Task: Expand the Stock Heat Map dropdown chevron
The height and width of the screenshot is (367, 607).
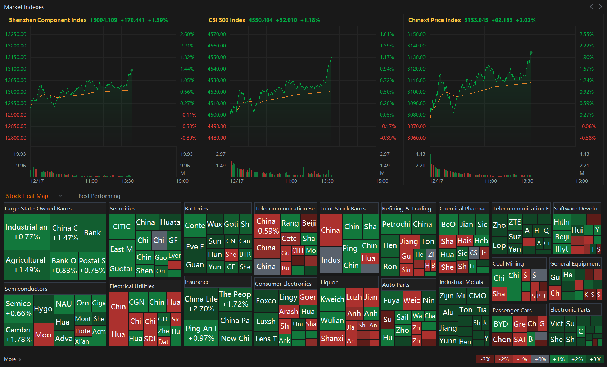Action: click(x=60, y=196)
